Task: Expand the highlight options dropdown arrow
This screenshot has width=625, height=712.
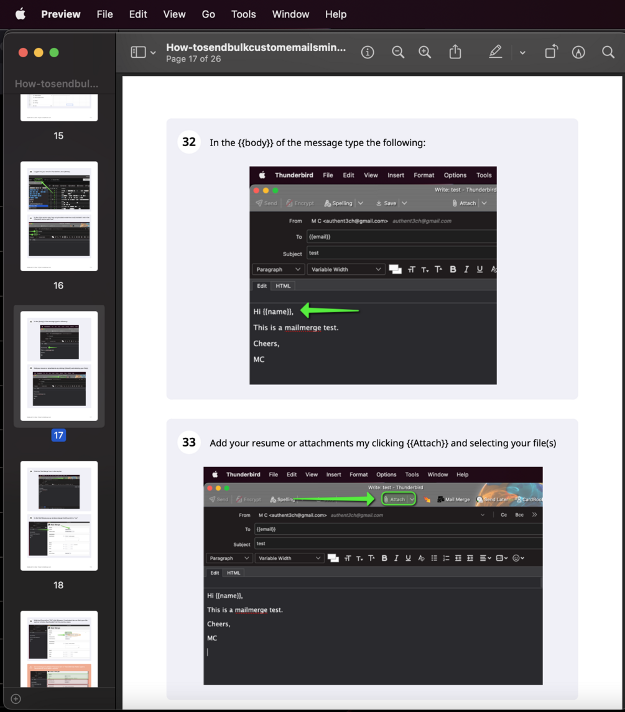Action: tap(523, 53)
